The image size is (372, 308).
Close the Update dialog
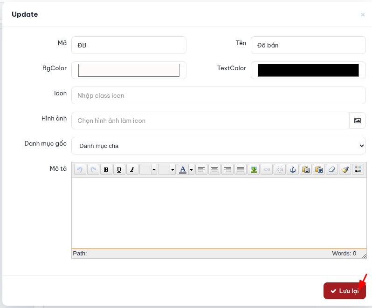(x=363, y=15)
